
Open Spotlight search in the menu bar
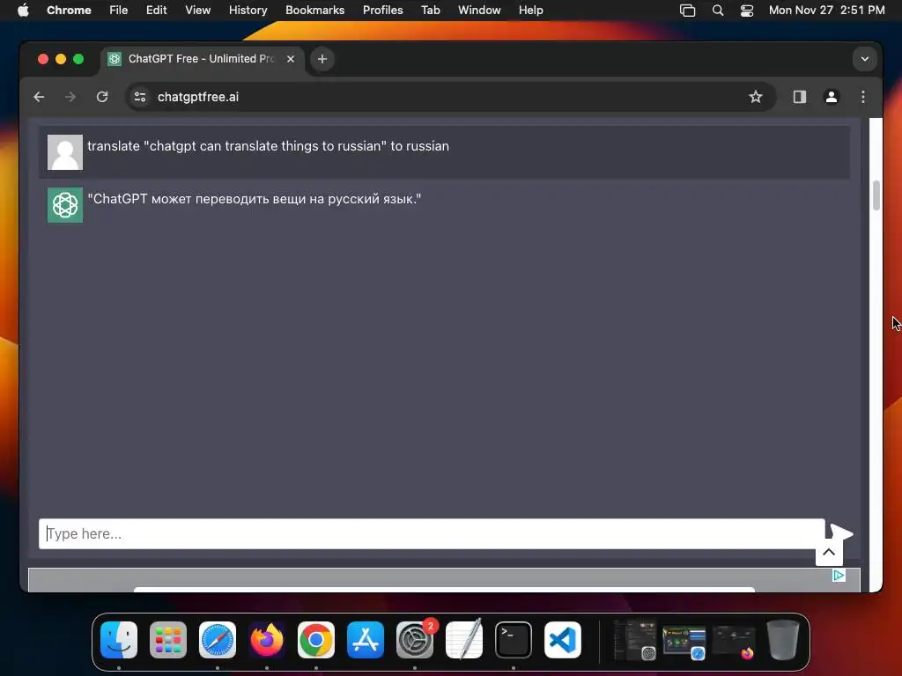717,11
